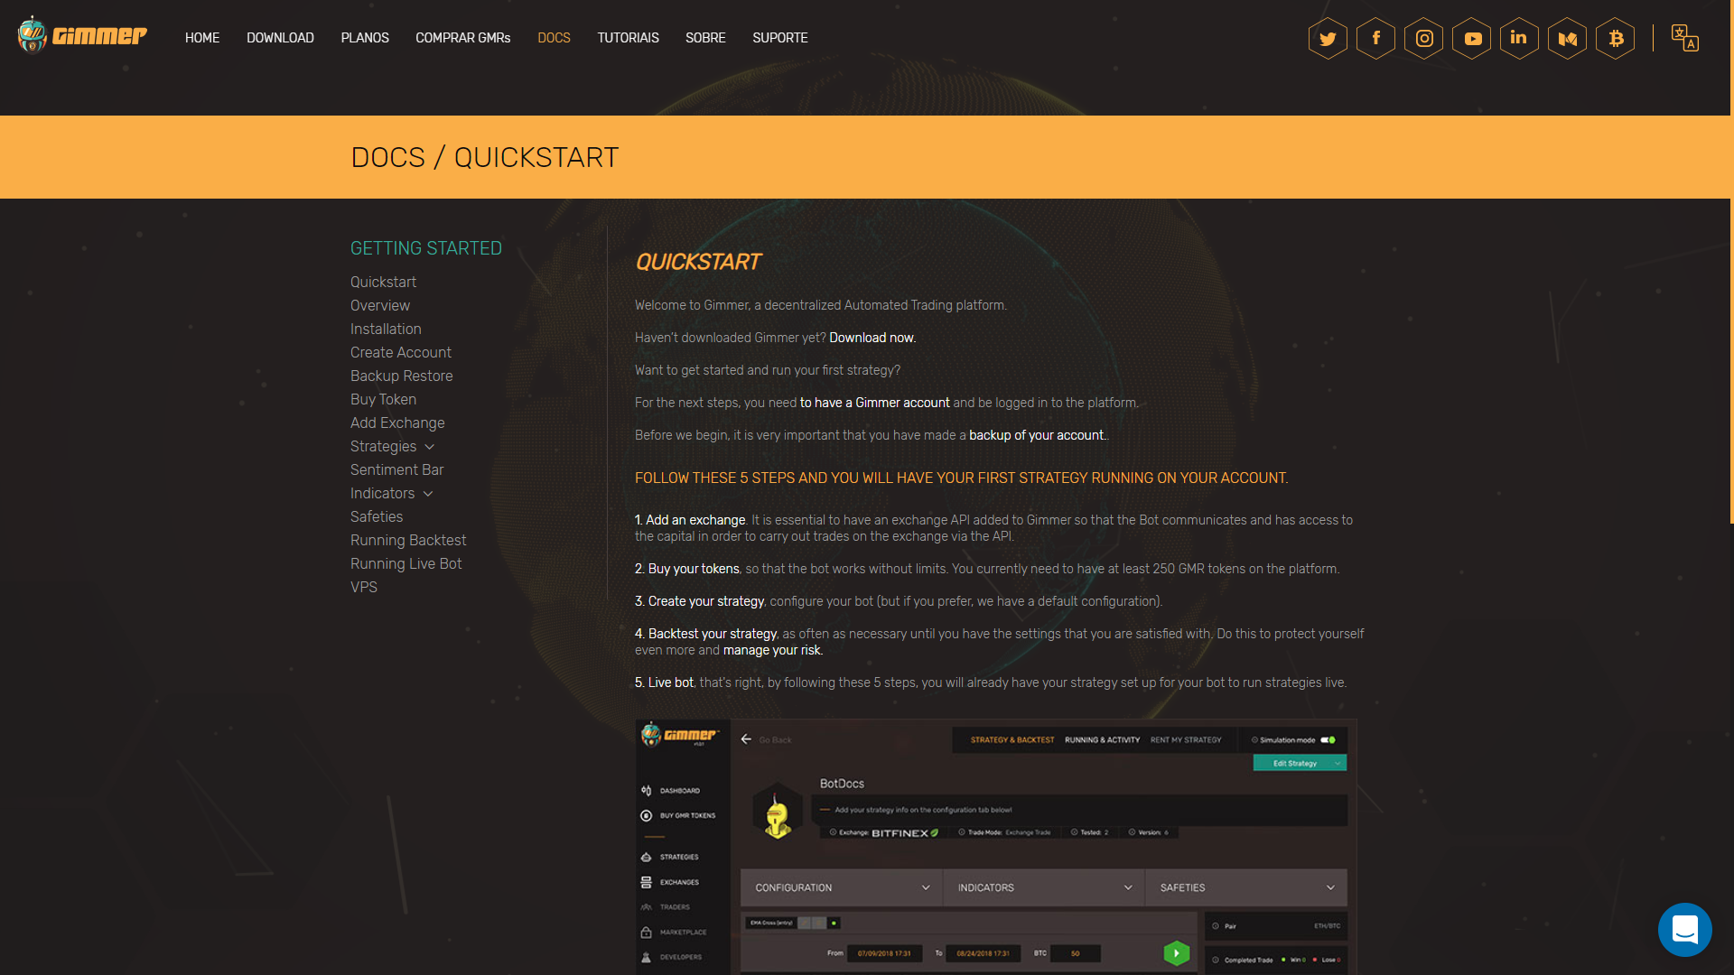
Task: Open the chat support bubble
Action: tap(1685, 929)
